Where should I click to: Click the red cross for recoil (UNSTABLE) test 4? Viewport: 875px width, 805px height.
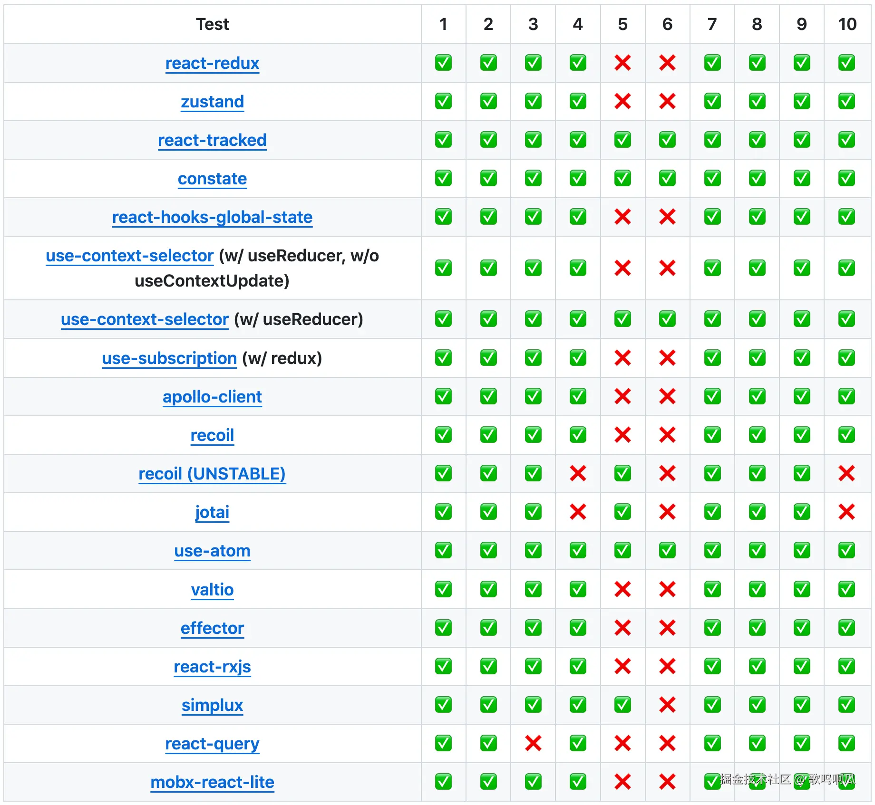click(x=578, y=473)
